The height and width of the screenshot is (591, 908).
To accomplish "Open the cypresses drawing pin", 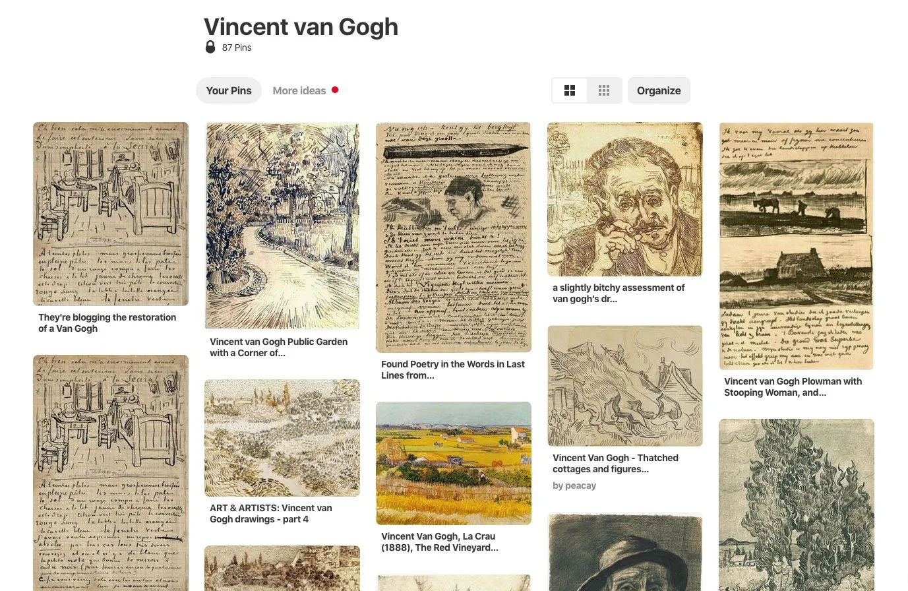I will [x=797, y=505].
